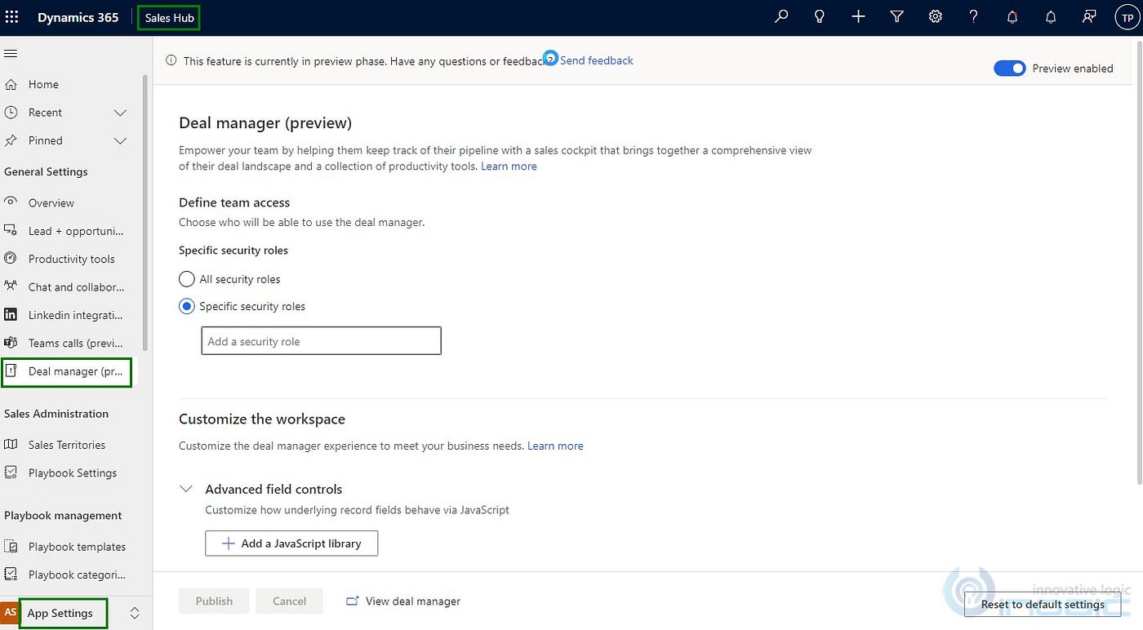This screenshot has height=630, width=1143.
Task: Click the Sales Hub app name
Action: (x=169, y=17)
